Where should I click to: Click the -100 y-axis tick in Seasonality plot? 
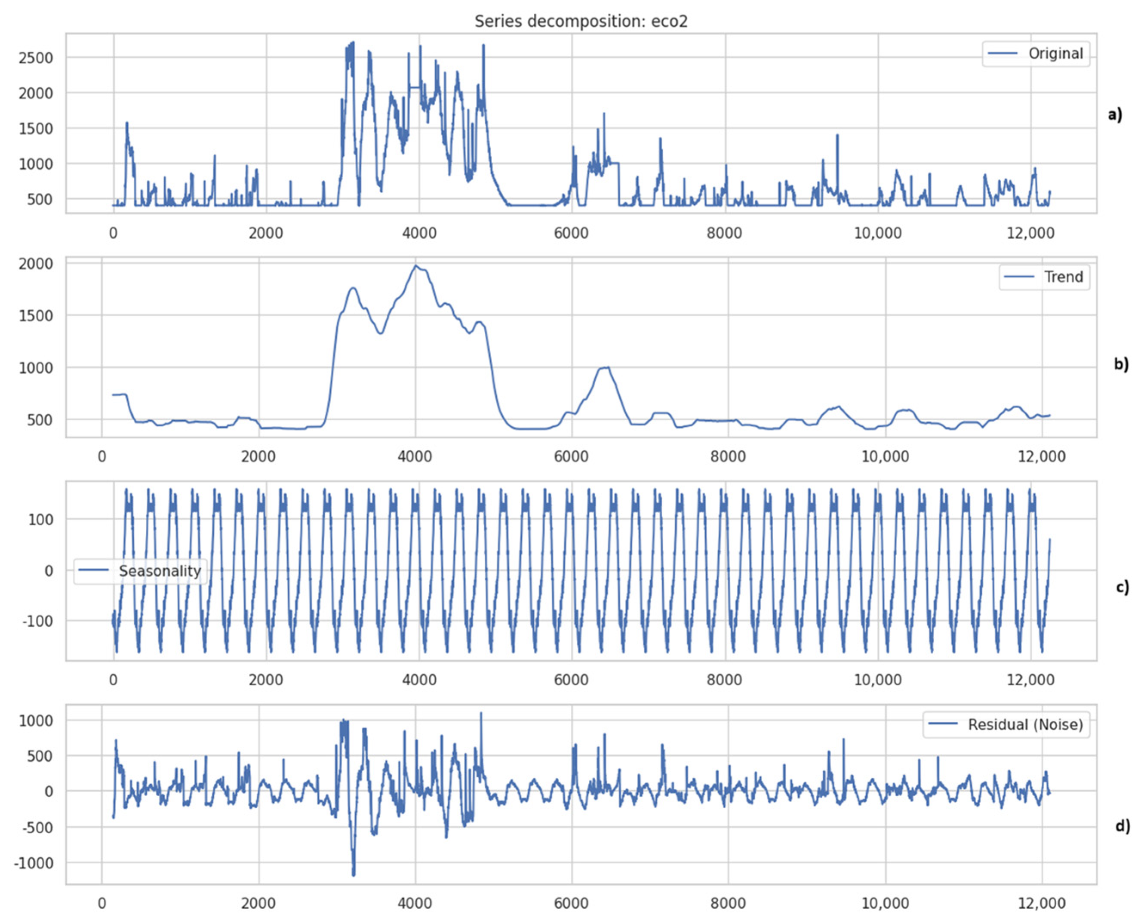tap(38, 621)
